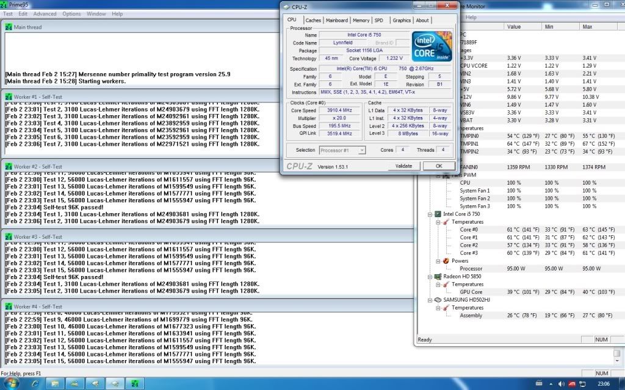625x390 pixels.
Task: Click the Worker #2 Self-Test window icon
Action: coord(9,167)
